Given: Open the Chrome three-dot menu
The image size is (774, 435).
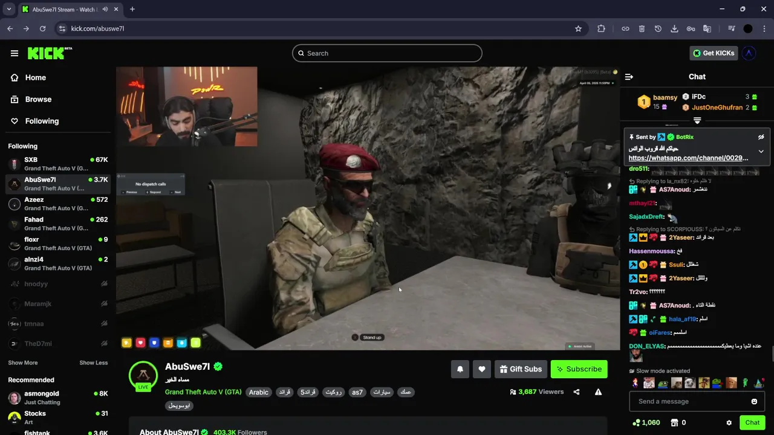Looking at the screenshot, I should (764, 28).
